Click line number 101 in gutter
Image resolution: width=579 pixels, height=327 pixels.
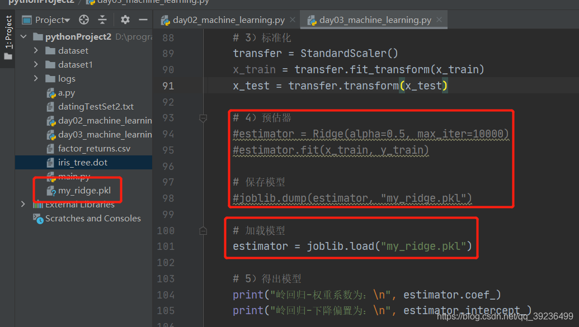pyautogui.click(x=166, y=246)
